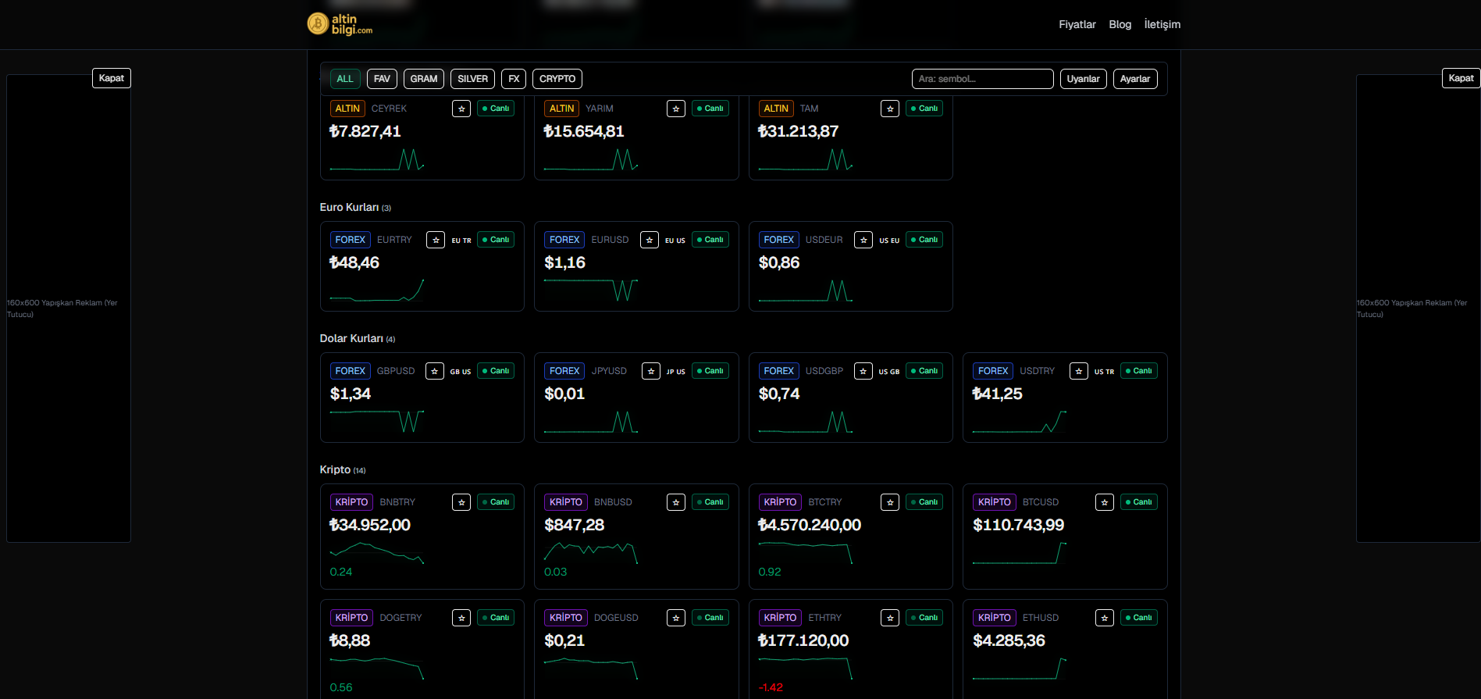The height and width of the screenshot is (699, 1481).
Task: Click the Dolar Kurları section heading
Action: 351,338
